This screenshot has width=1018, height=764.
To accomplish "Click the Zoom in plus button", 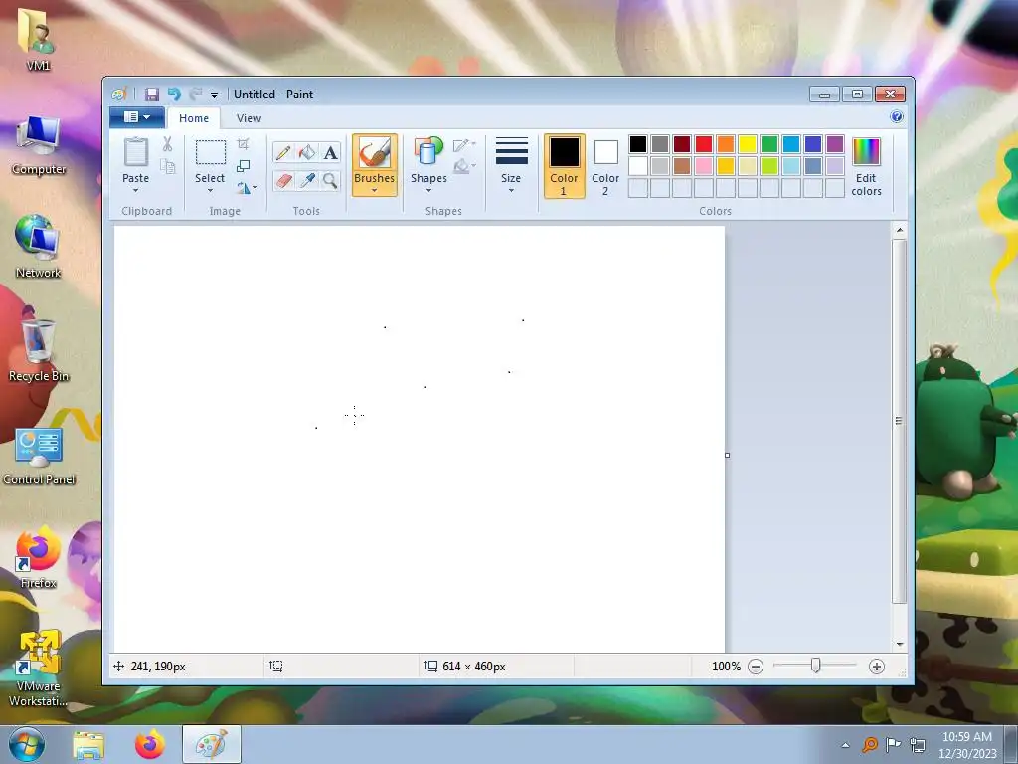I will 877,667.
